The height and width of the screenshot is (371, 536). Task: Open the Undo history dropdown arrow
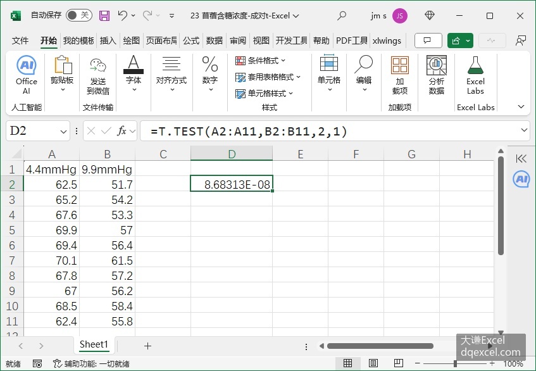(133, 16)
